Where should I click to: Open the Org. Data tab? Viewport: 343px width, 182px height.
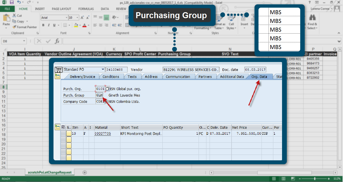click(259, 77)
